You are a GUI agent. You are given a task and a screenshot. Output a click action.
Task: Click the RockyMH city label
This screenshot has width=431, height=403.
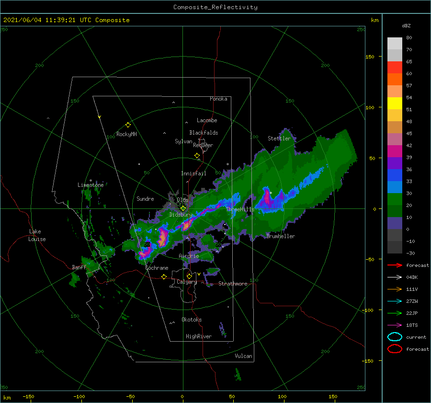pos(126,134)
